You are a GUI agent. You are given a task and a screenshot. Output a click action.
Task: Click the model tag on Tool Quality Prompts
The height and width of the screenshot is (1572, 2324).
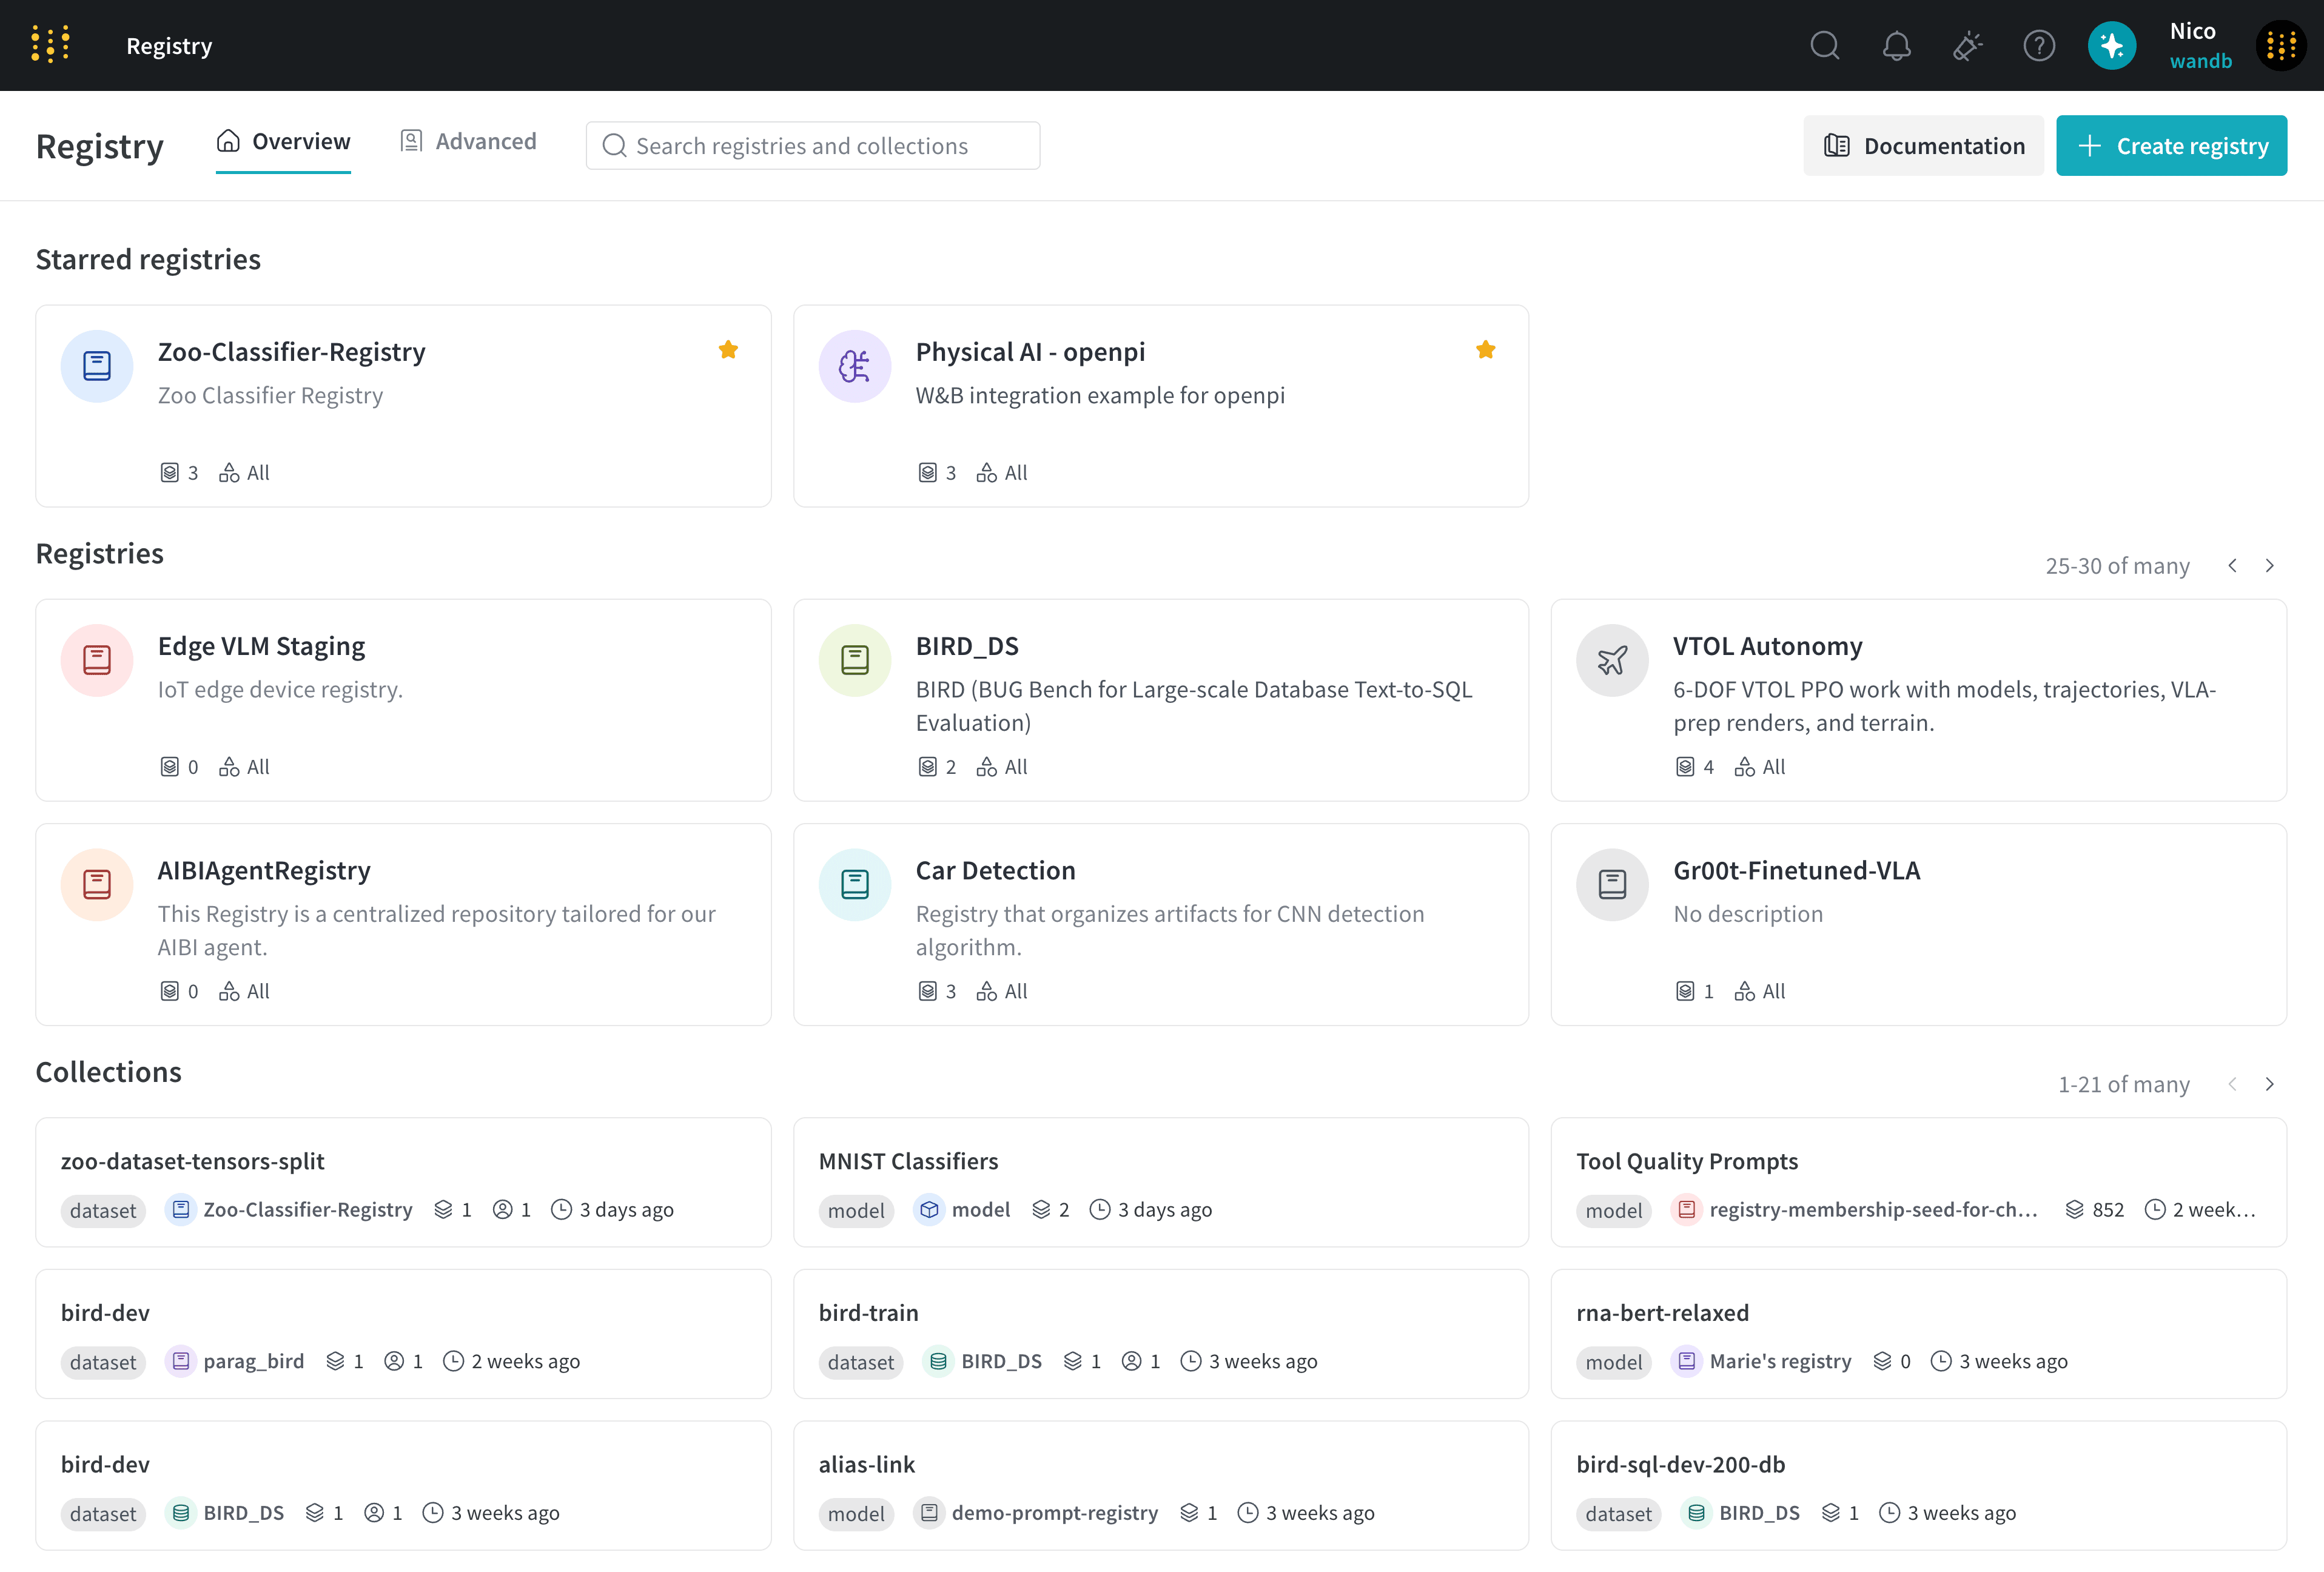(x=1613, y=1211)
